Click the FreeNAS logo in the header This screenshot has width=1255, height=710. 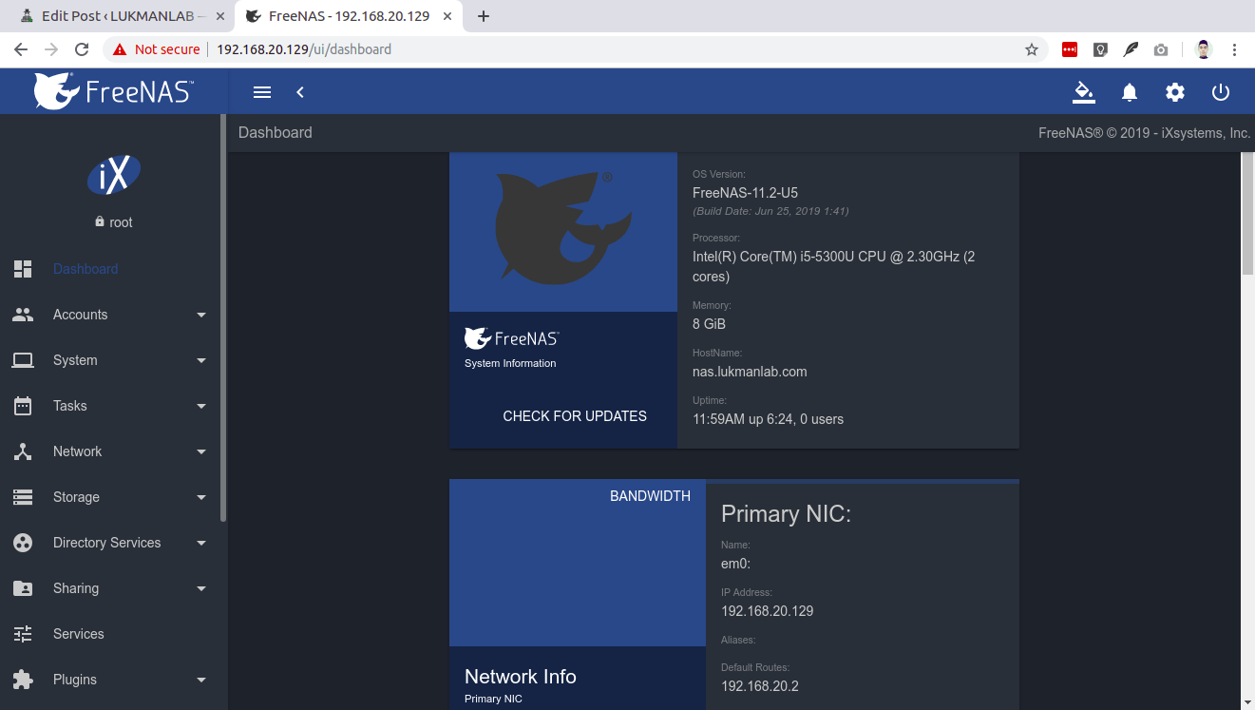click(114, 91)
